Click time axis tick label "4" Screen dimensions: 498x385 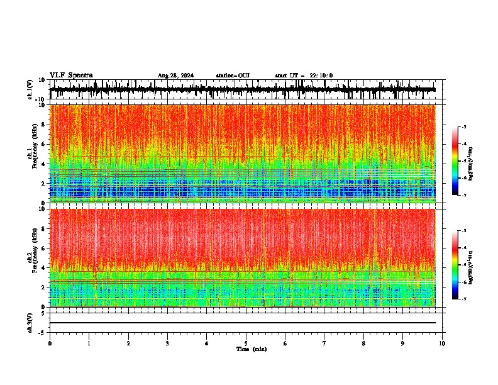[x=207, y=343]
